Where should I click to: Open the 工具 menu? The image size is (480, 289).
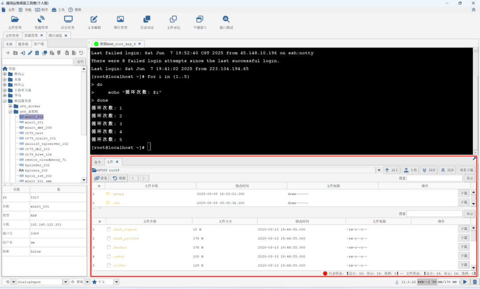58,10
